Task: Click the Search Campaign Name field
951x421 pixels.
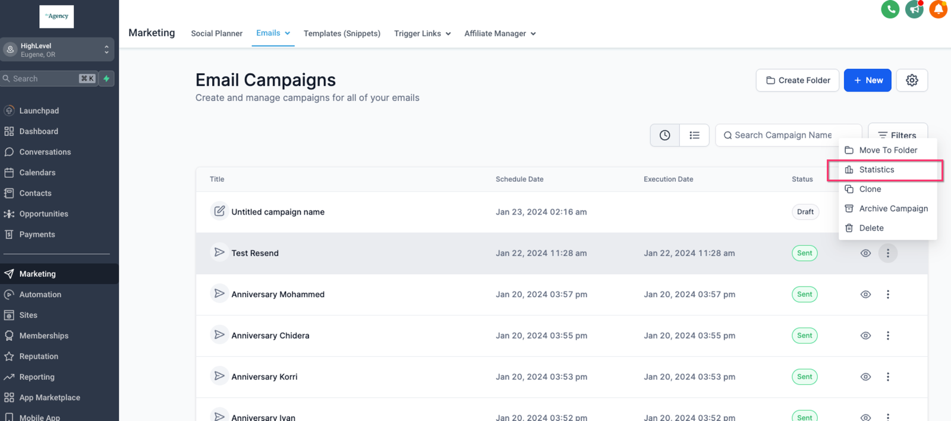Action: point(788,136)
